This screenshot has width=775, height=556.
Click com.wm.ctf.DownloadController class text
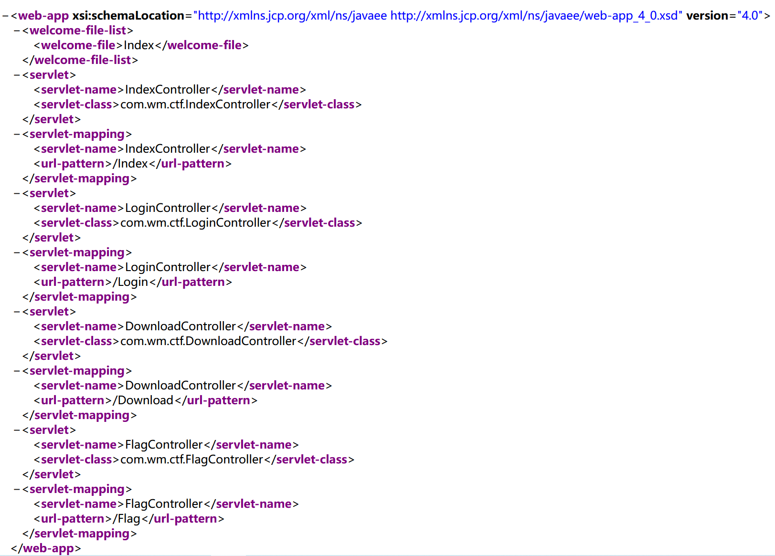click(x=208, y=341)
